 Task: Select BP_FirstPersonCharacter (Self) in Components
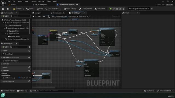click(x=15, y=20)
